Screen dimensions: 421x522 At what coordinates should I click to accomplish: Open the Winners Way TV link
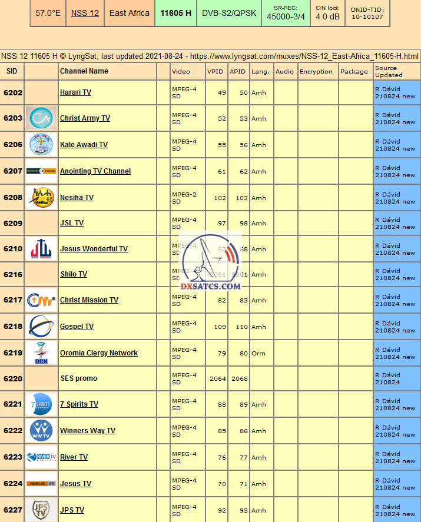tap(88, 430)
